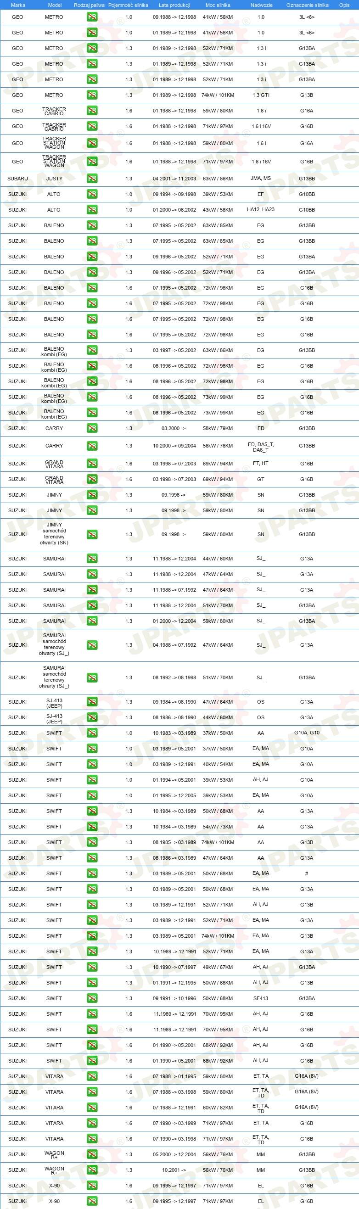Viewport: 359px width, 1209px height.
Task: Click fuel icon for Grand Vitara GT row
Action: point(92,479)
